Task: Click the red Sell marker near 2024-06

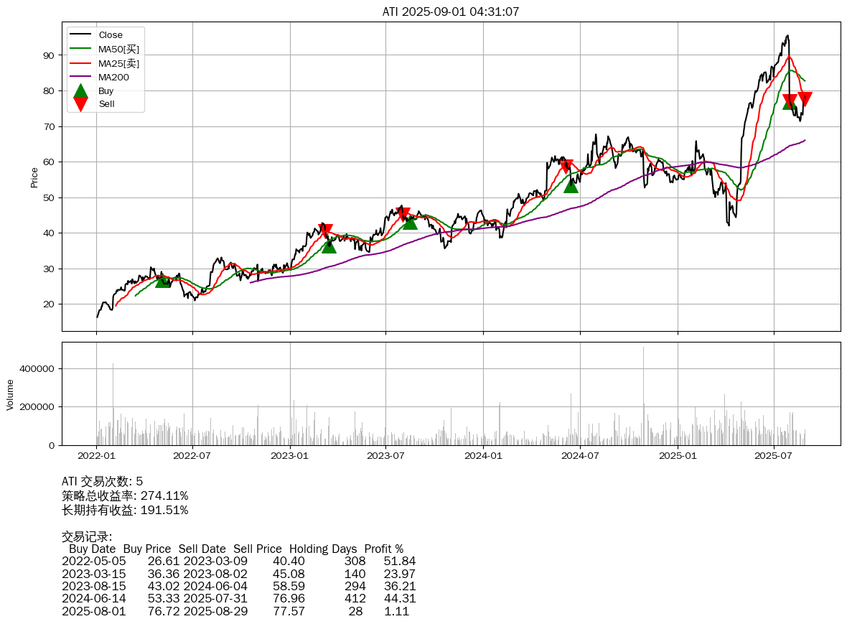Action: pyautogui.click(x=566, y=167)
